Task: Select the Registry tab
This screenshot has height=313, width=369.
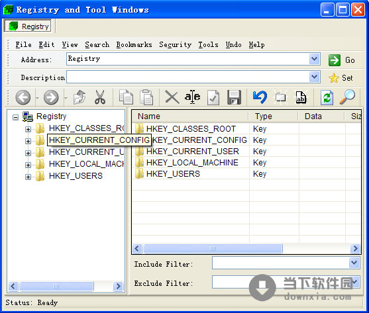Action: click(28, 26)
